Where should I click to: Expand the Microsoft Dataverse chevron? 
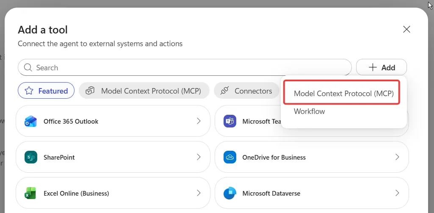[397, 193]
